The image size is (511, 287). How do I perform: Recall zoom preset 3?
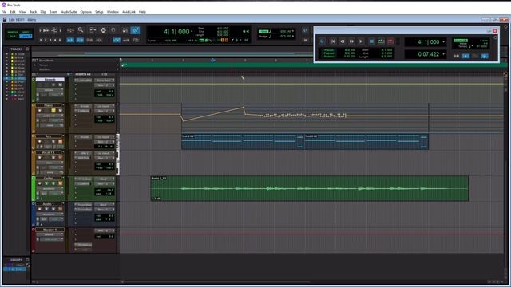click(50, 40)
